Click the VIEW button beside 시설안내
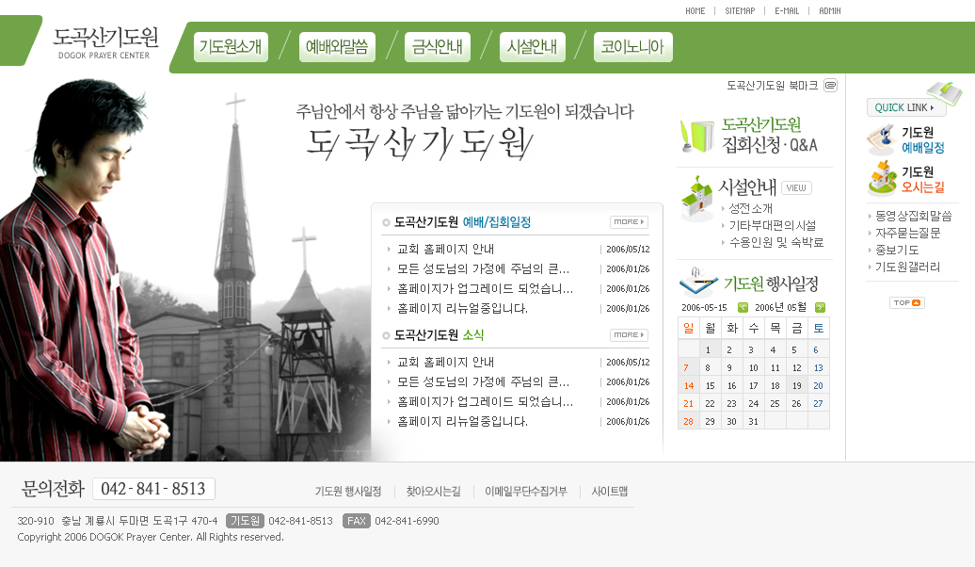This screenshot has width=975, height=567. pyautogui.click(x=795, y=187)
